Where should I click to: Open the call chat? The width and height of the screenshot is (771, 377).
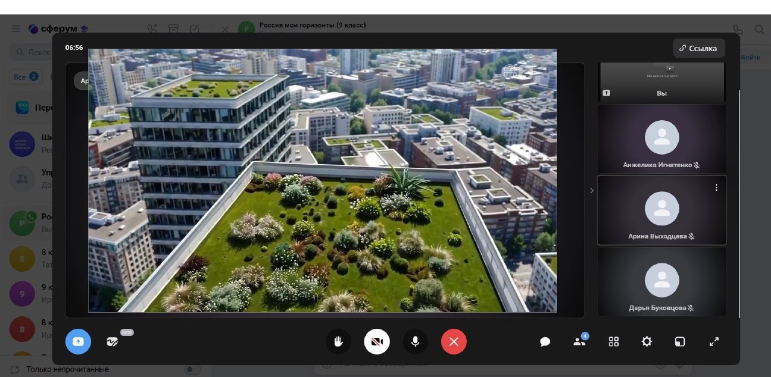coord(545,342)
